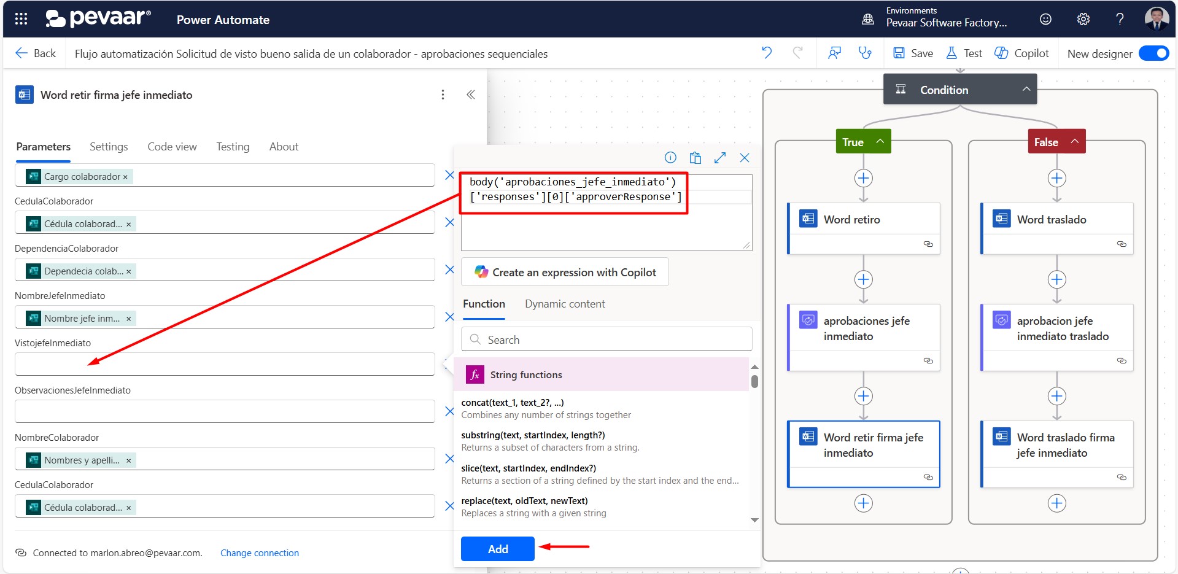Open the comments person icon in toolbar
The height and width of the screenshot is (574, 1178).
tap(834, 53)
